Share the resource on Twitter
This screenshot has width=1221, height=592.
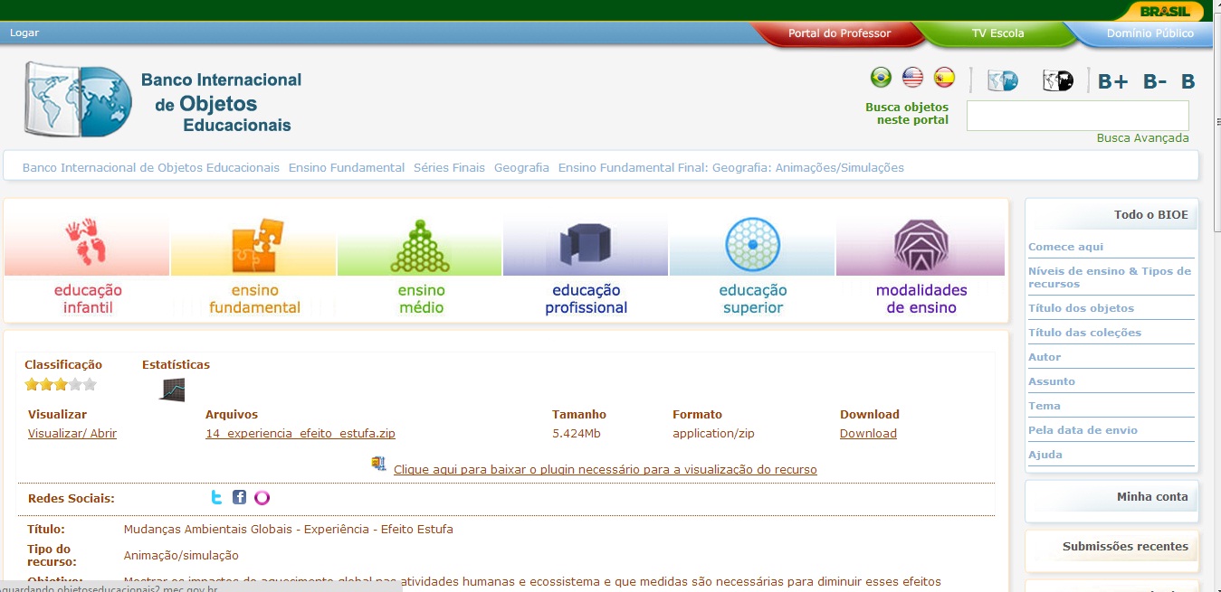216,496
